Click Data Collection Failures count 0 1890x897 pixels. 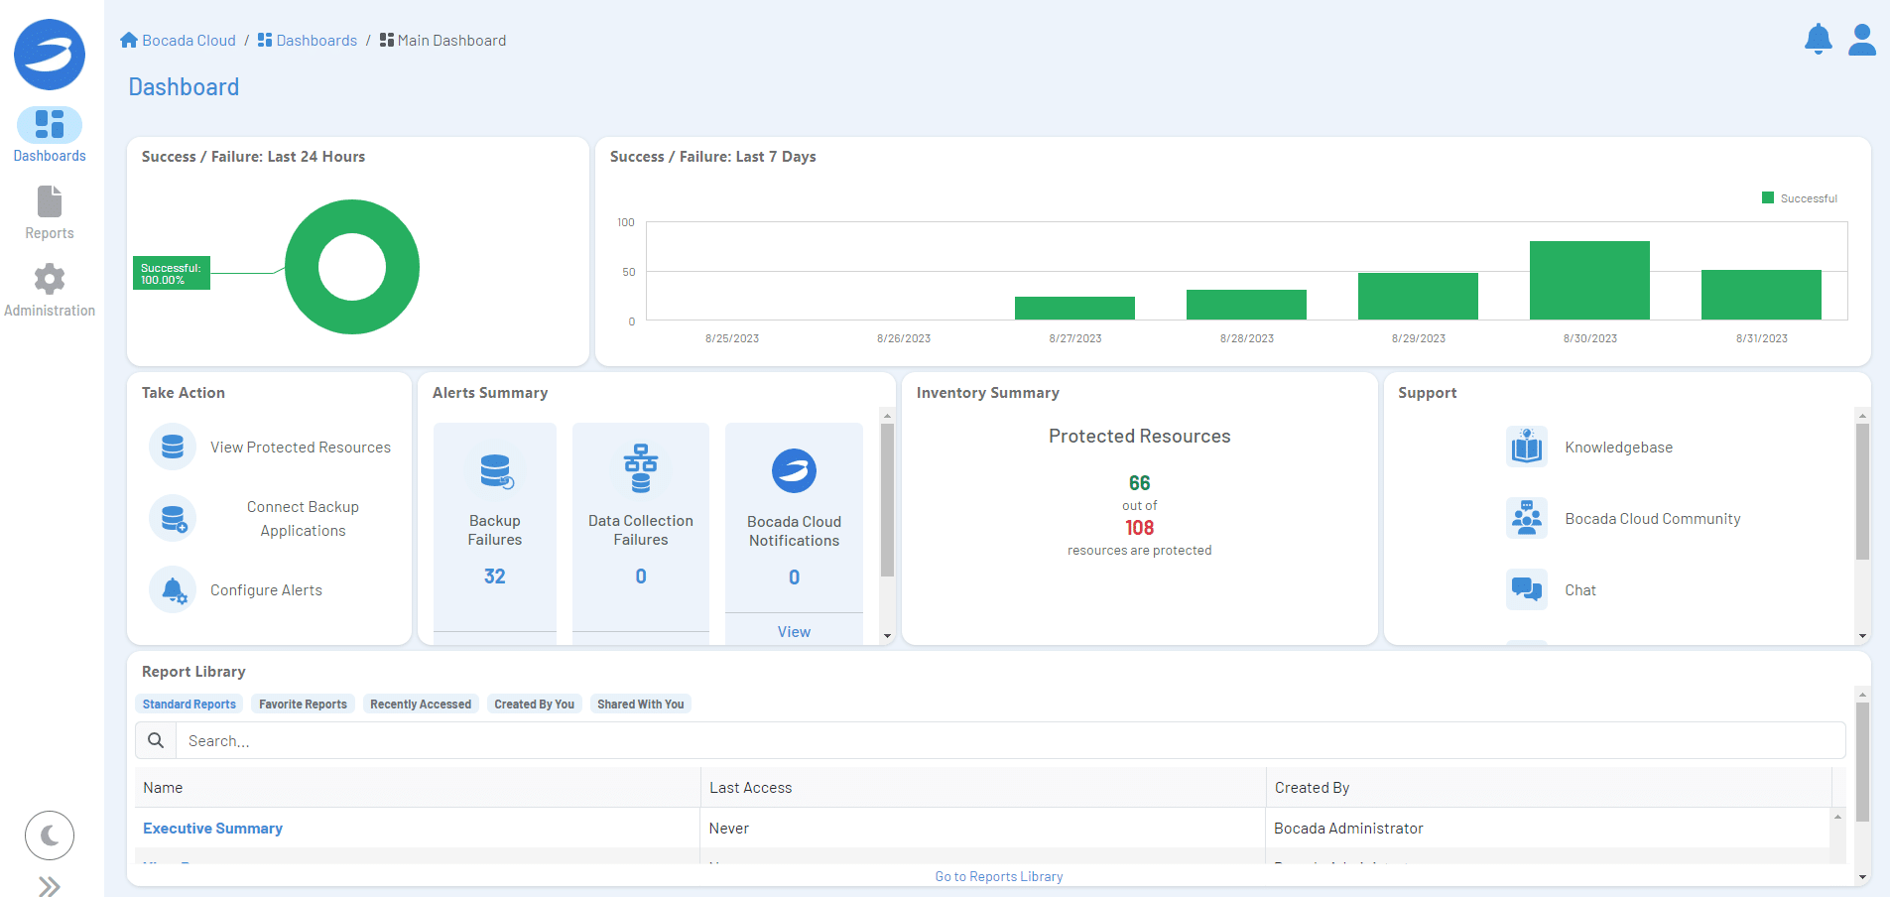pos(641,577)
